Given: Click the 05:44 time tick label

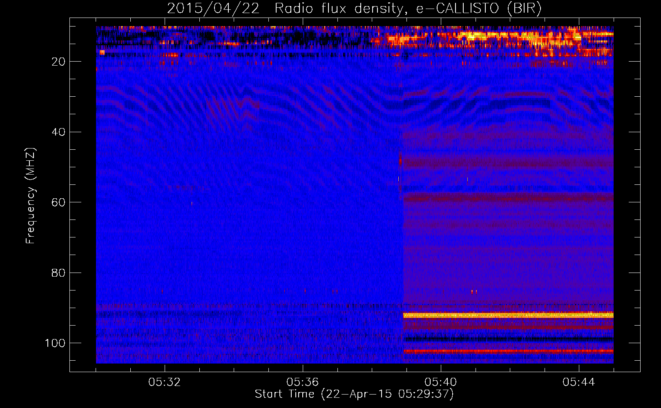Looking at the screenshot, I should click(x=579, y=382).
